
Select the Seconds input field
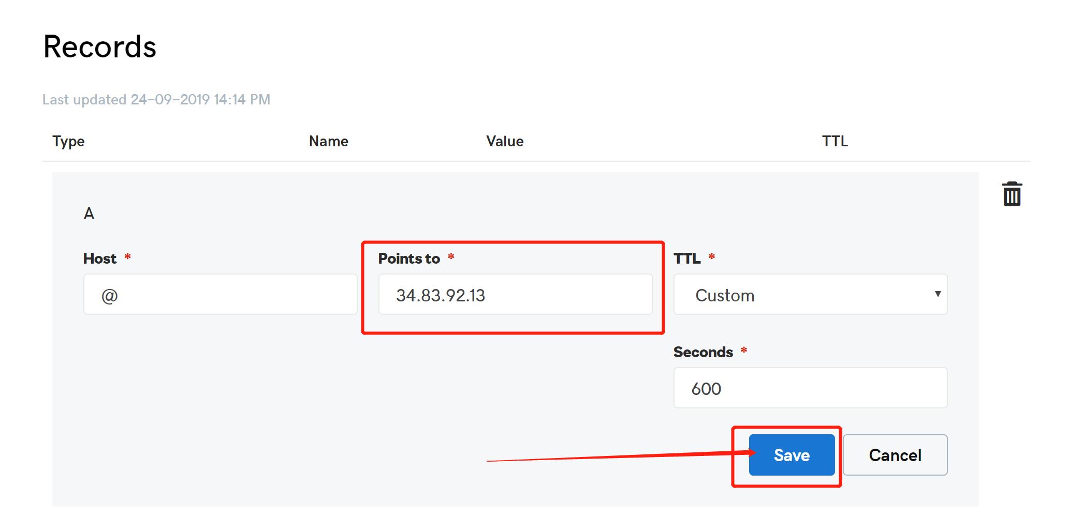click(x=810, y=388)
